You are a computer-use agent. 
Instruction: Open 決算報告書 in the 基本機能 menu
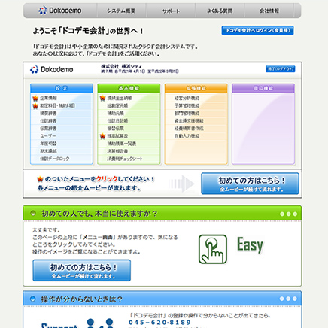click(117, 151)
